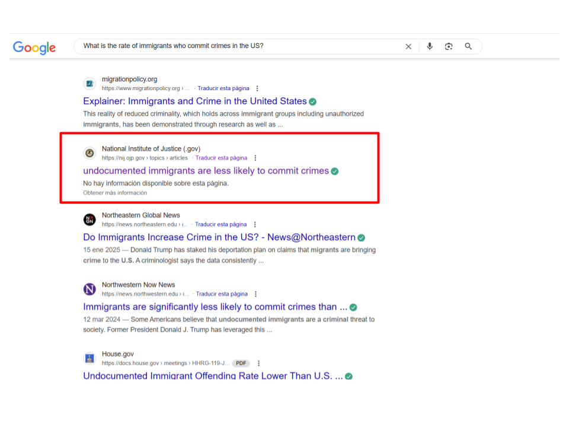The width and height of the screenshot is (569, 427).
Task: Click green check badge beside Northwestern result title
Action: pyautogui.click(x=353, y=308)
